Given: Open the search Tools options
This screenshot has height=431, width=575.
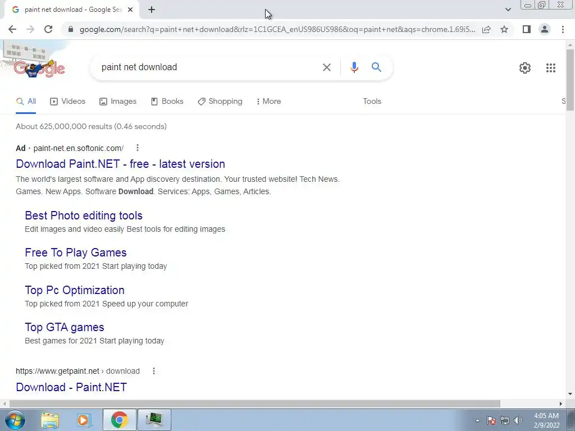Looking at the screenshot, I should point(372,102).
